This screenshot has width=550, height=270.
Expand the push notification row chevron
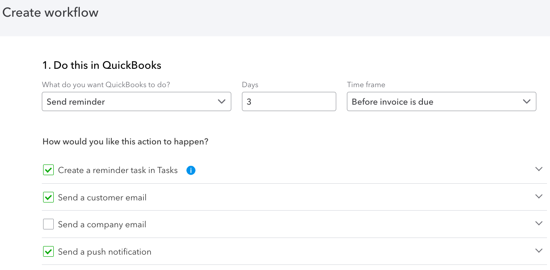click(538, 251)
